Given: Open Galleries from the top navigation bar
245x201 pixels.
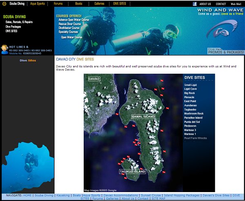Looking at the screenshot, I should [x=99, y=4].
